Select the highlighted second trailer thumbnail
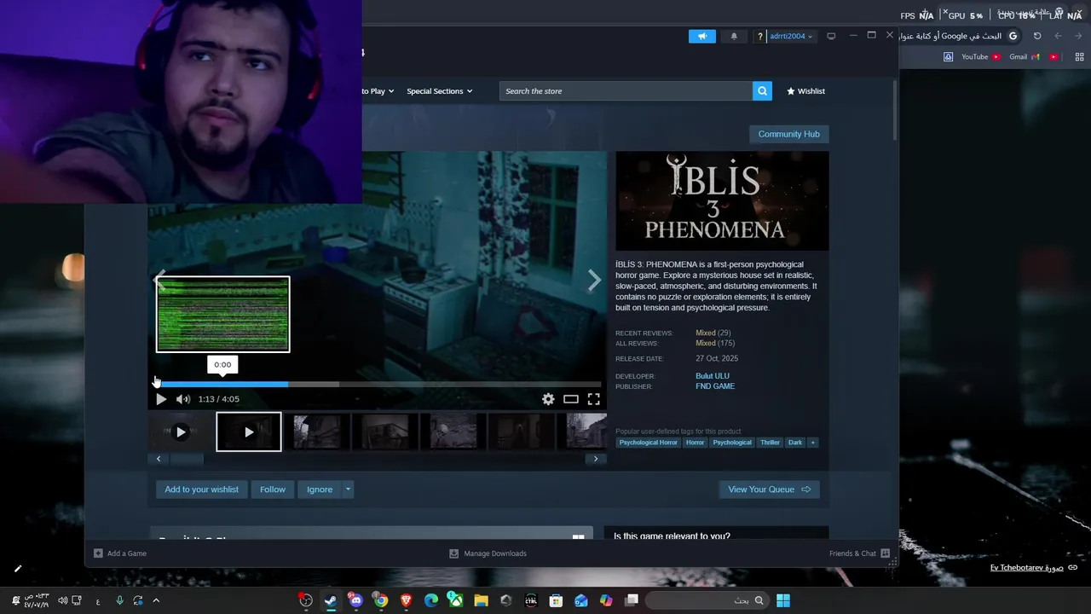 [x=249, y=432]
